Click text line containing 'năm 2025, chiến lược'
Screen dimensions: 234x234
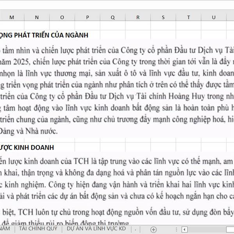(x=117, y=62)
